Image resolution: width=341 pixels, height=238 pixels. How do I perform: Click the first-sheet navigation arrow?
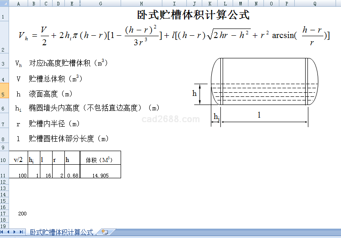click(x=3, y=232)
